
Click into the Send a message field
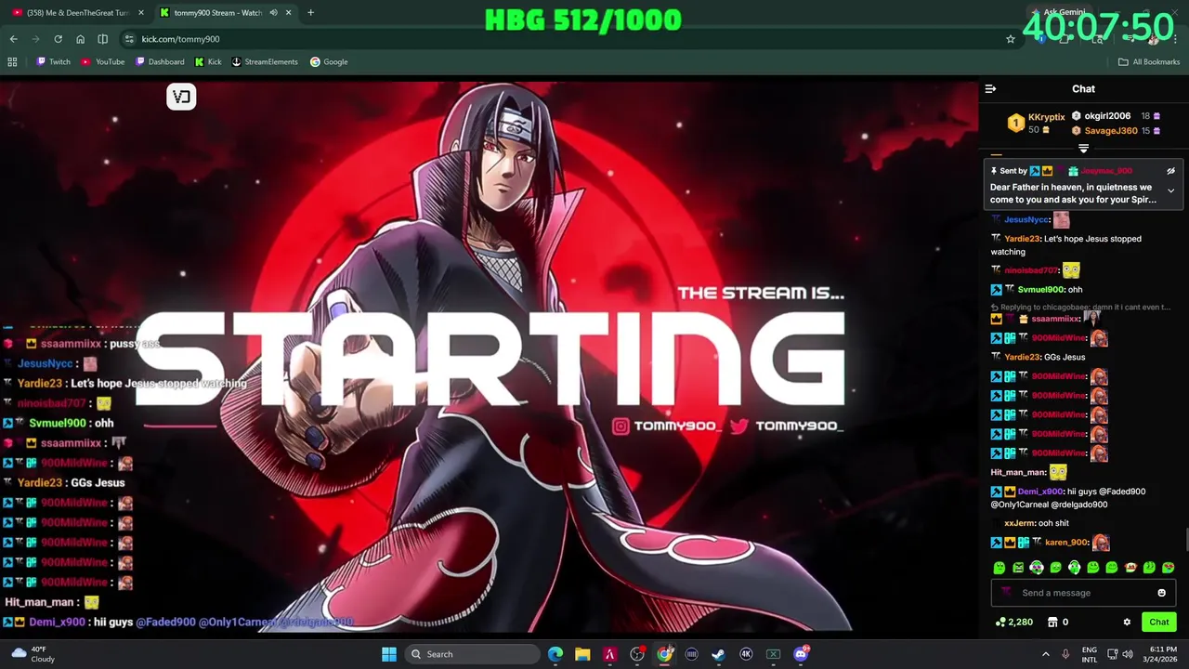pos(1083,593)
